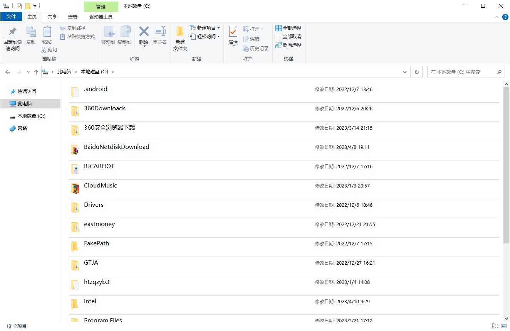Switch to details view in status bar
This screenshot has height=331, width=510.
point(495,326)
